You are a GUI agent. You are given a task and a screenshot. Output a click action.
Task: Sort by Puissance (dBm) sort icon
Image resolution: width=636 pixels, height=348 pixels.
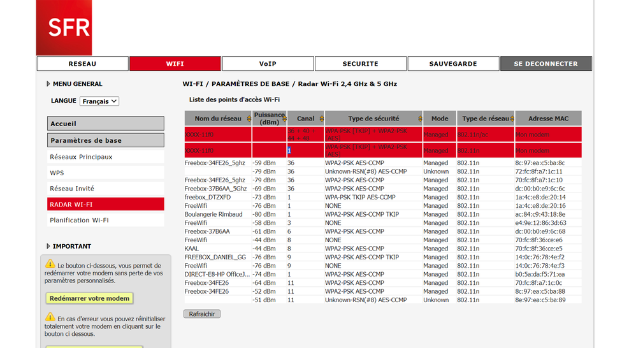[x=284, y=119]
